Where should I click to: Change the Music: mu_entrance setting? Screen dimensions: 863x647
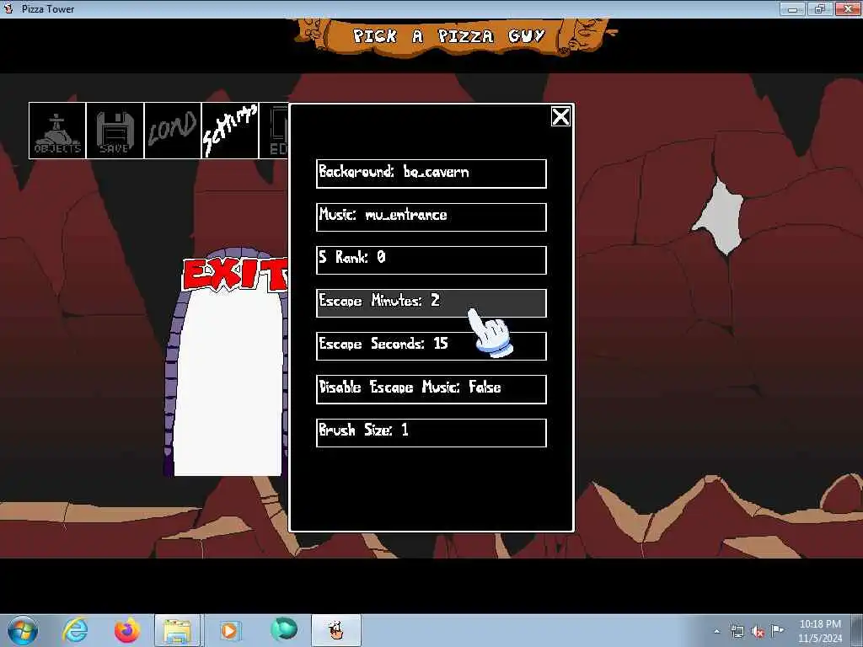431,217
